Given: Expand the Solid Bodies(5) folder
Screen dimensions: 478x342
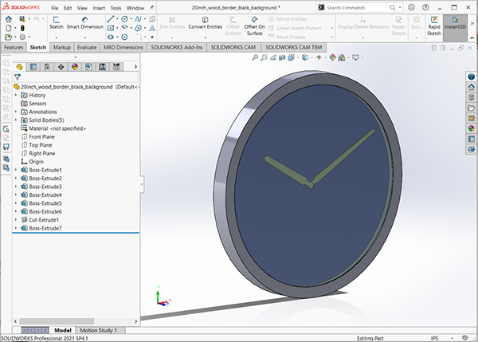Looking at the screenshot, I should click(x=17, y=120).
